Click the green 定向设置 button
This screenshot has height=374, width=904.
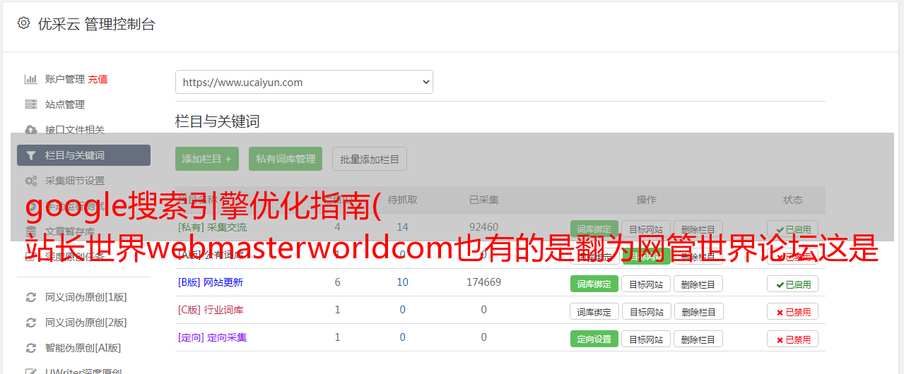594,339
